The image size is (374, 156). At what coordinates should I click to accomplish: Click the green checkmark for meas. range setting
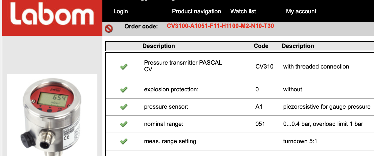(124, 141)
